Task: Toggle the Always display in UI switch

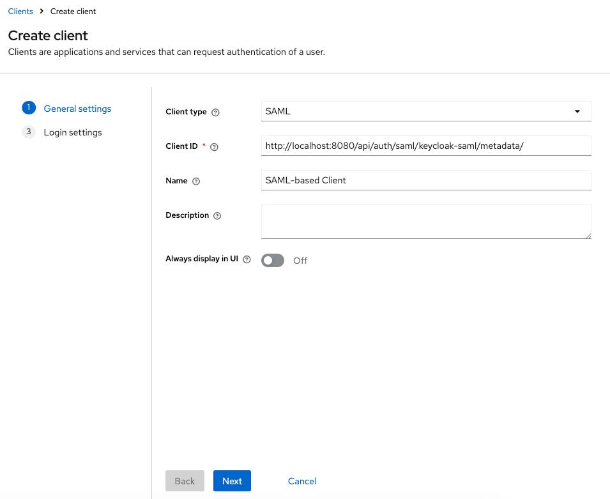Action: tap(273, 260)
